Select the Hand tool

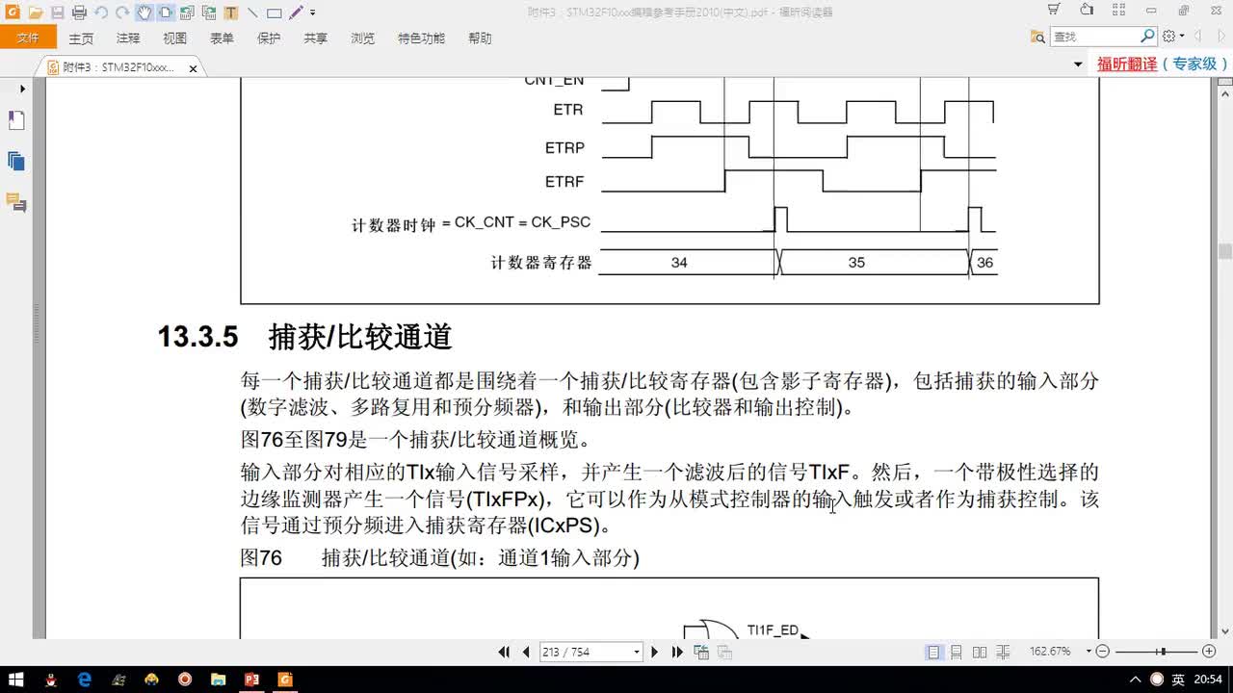[144, 13]
